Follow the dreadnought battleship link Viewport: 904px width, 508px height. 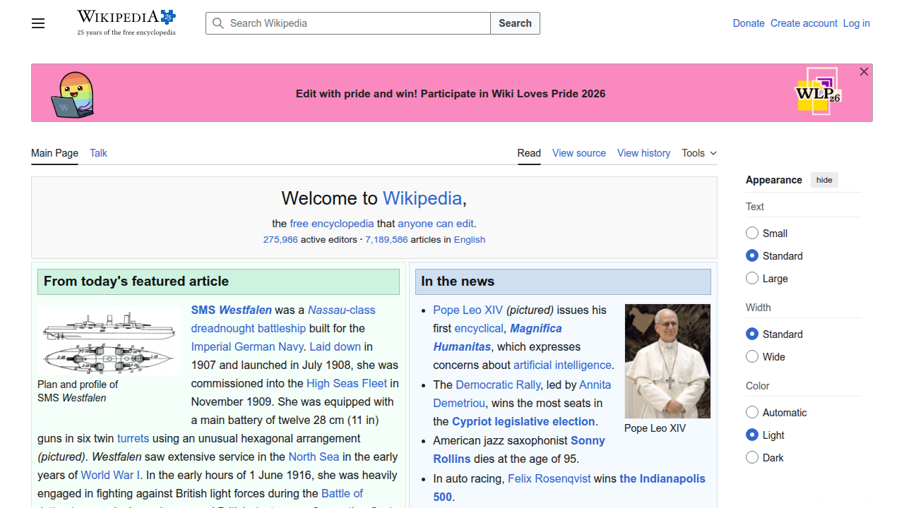(x=249, y=328)
